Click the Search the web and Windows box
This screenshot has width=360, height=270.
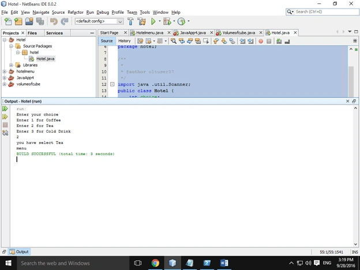pyautogui.click(x=73, y=263)
